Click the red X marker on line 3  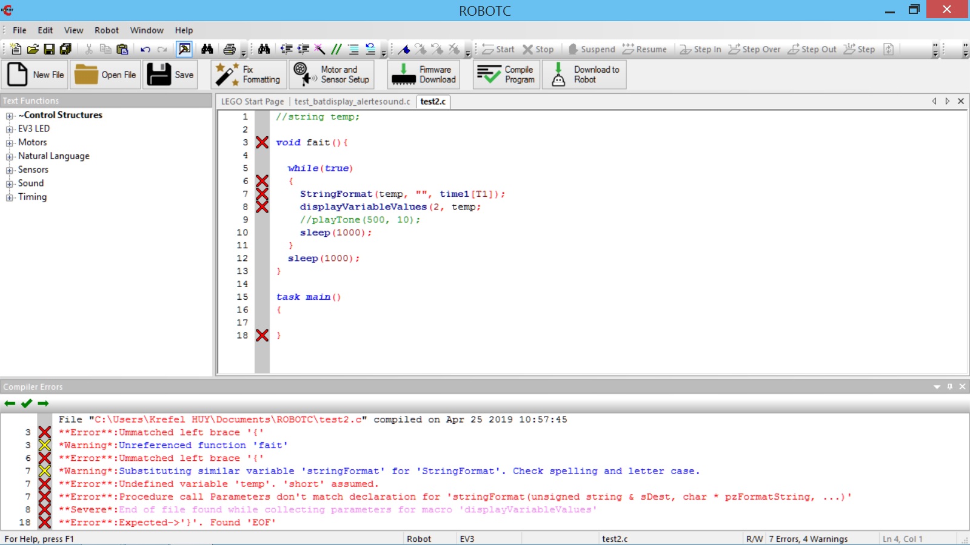262,142
